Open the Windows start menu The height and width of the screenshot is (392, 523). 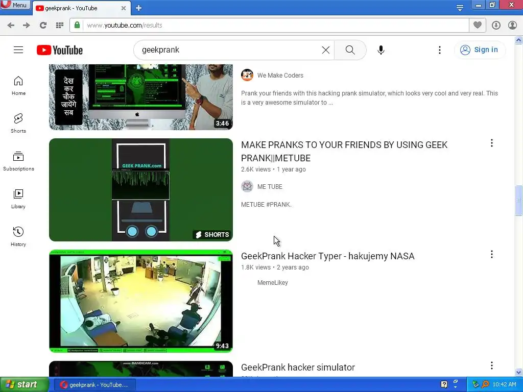(x=24, y=385)
